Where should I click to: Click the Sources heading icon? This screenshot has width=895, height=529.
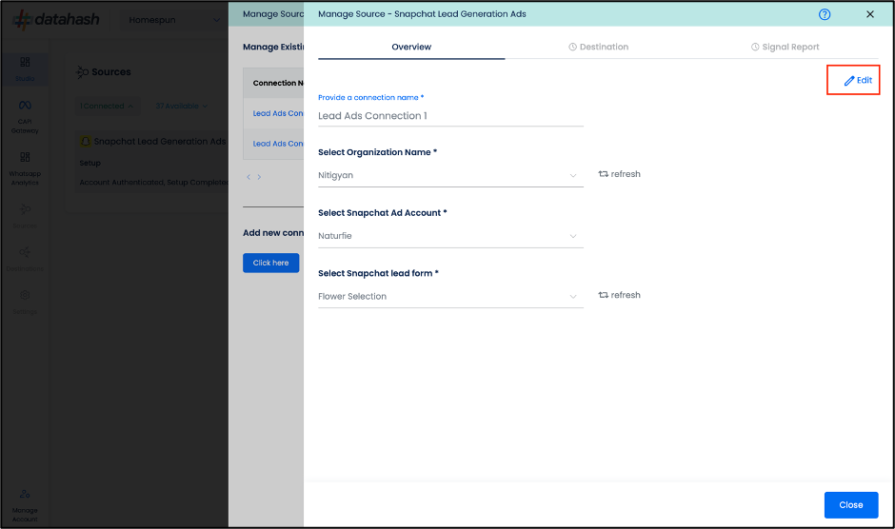click(x=82, y=72)
